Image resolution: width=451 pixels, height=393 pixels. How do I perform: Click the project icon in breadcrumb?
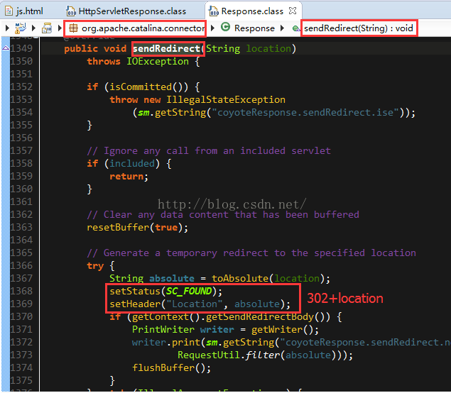point(21,28)
